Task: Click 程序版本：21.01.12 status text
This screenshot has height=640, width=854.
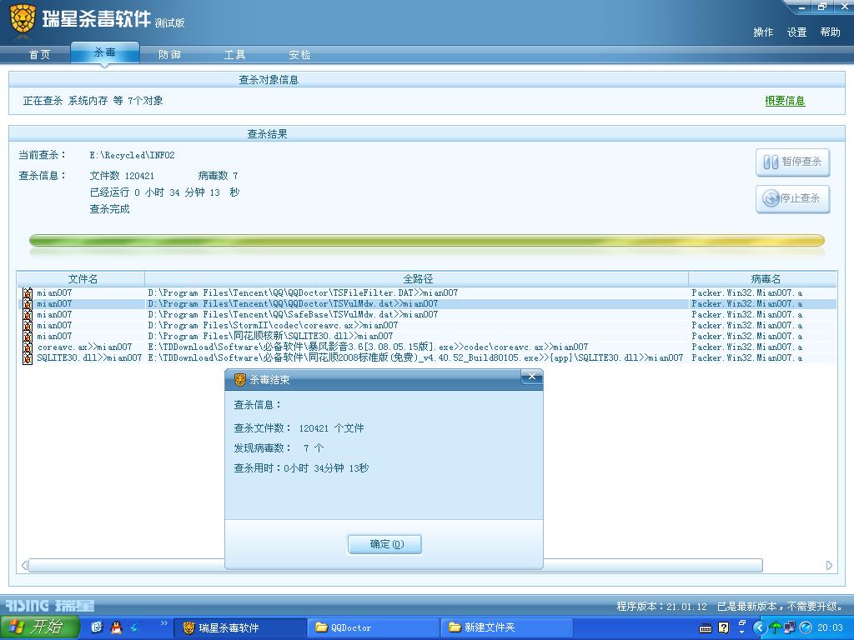Action: click(661, 607)
